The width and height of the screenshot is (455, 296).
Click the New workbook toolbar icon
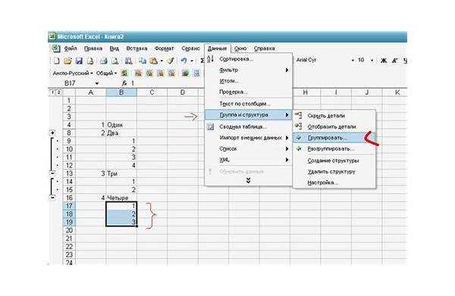57,61
